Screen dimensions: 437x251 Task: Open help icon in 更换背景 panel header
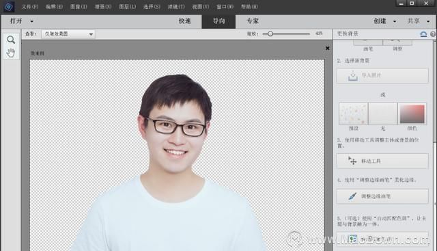coord(433,34)
